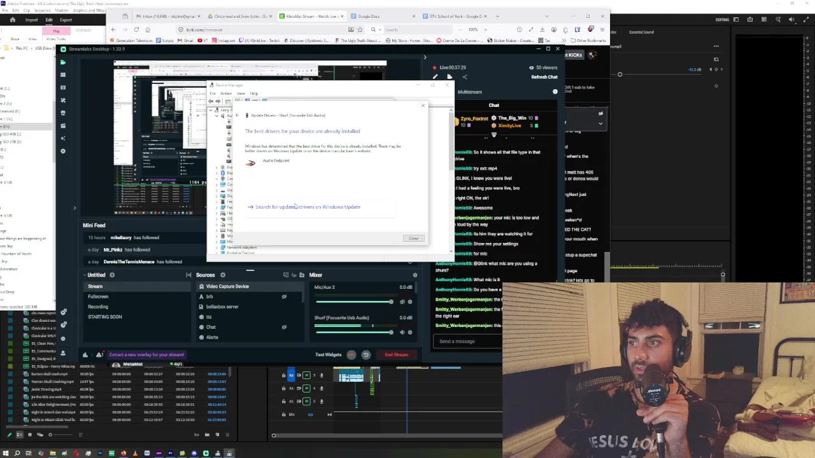Click browser home button
Screen dimensions: 815x458
(x=148, y=29)
